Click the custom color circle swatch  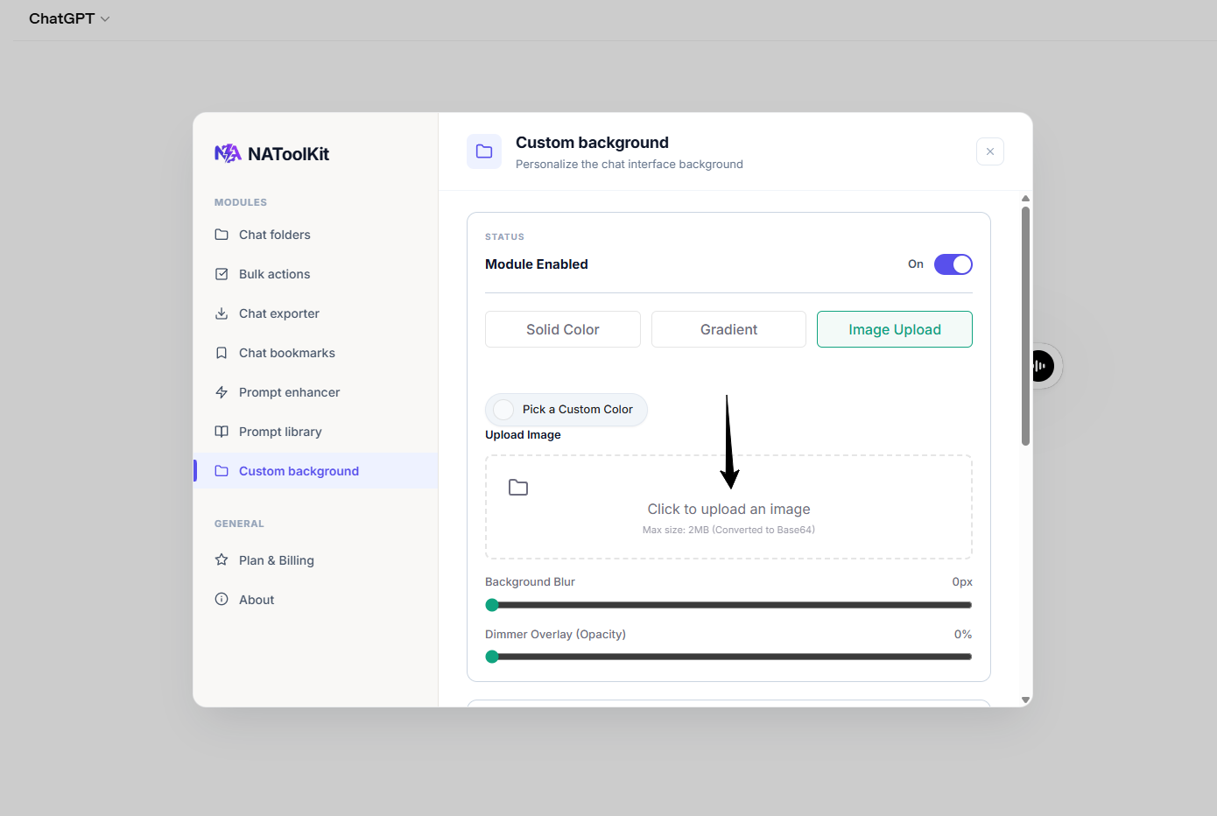tap(503, 410)
